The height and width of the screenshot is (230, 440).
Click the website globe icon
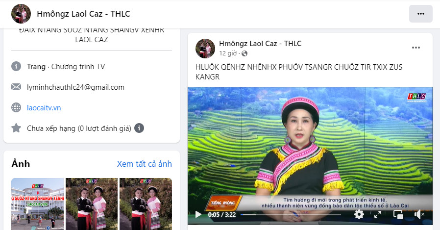16,107
